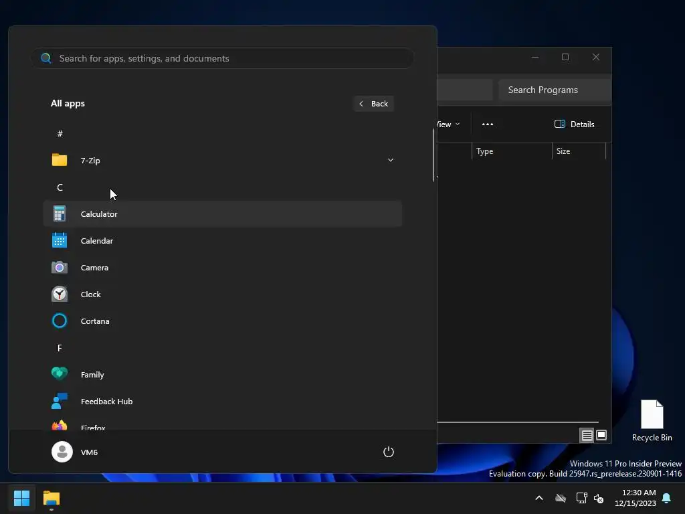The image size is (685, 514).
Task: Click the VM6 account name
Action: 89,452
